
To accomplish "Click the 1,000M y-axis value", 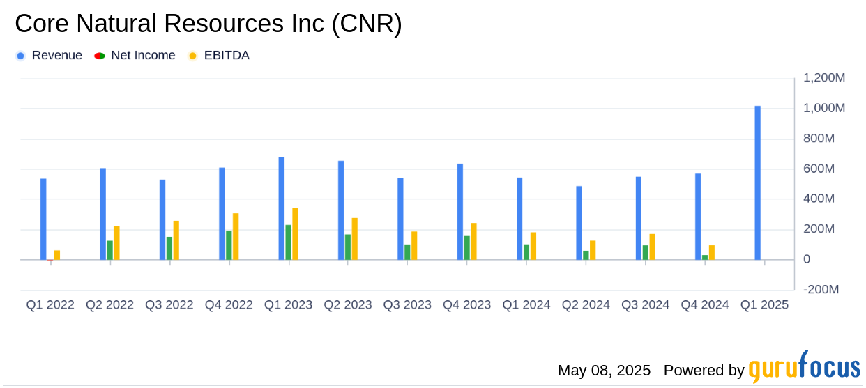I will pyautogui.click(x=824, y=108).
